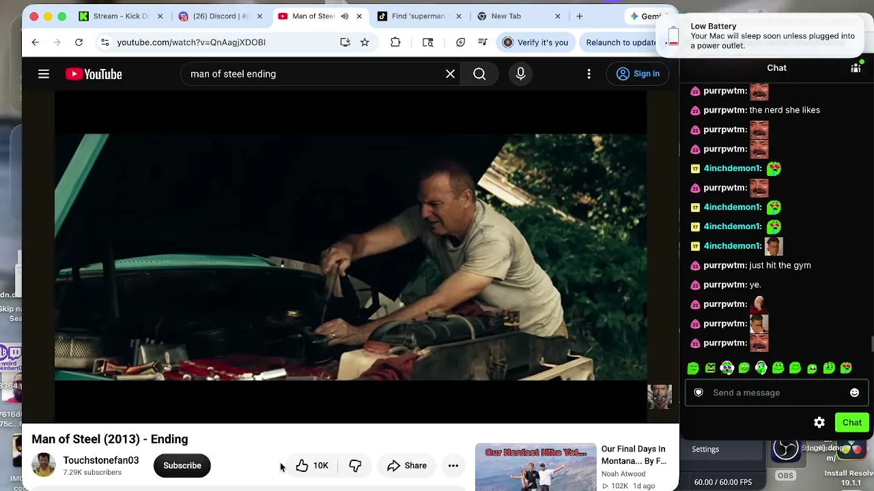Run the YouTube search with the magnifier button
This screenshot has width=874, height=491.
[479, 74]
